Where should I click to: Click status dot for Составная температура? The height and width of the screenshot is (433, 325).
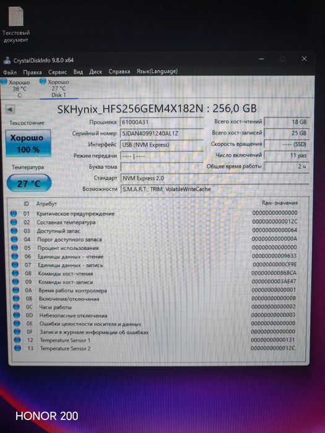tap(14, 222)
